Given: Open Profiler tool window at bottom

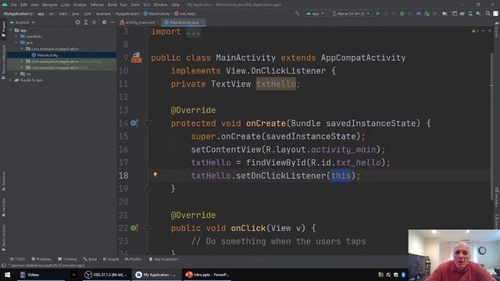Looking at the screenshot, I should [x=134, y=259].
